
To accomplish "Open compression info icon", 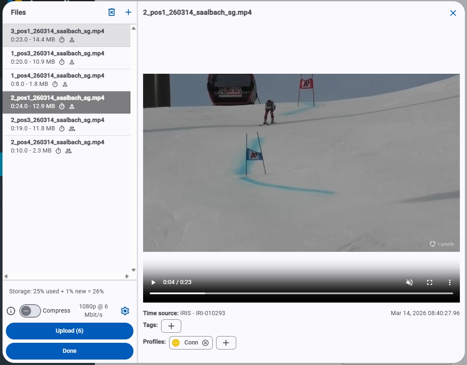I will point(11,311).
